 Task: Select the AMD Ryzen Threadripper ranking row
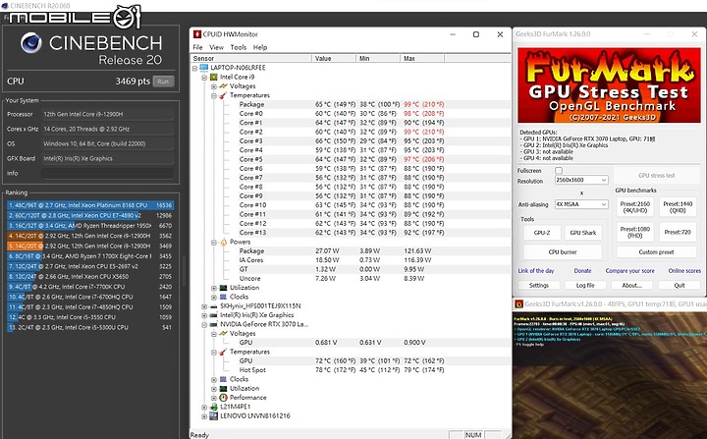[x=90, y=226]
